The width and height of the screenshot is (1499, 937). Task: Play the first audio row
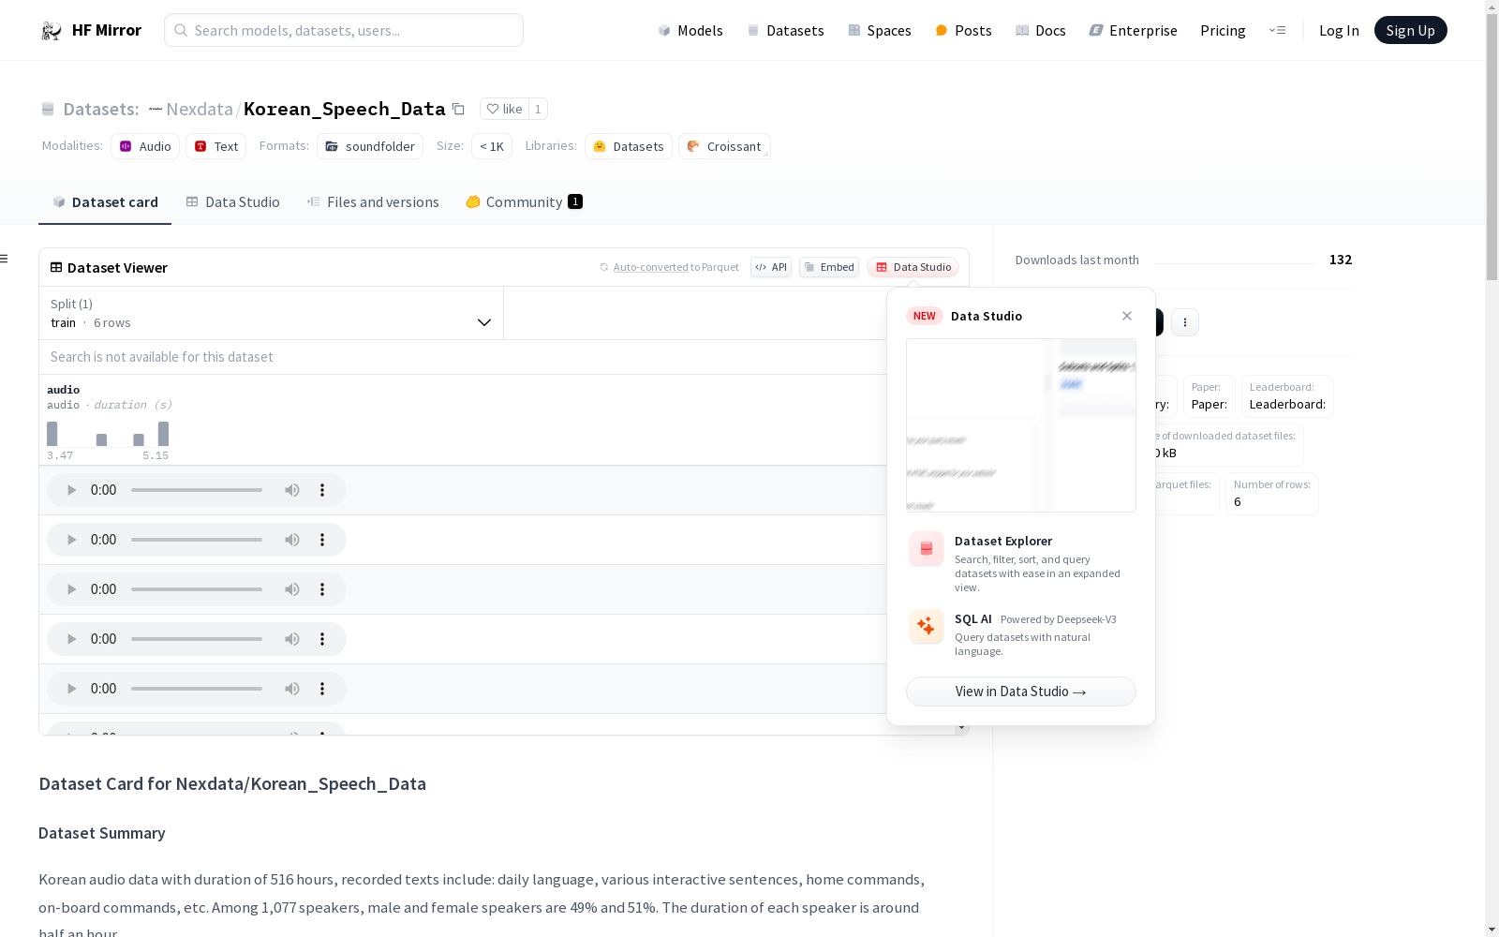71,490
